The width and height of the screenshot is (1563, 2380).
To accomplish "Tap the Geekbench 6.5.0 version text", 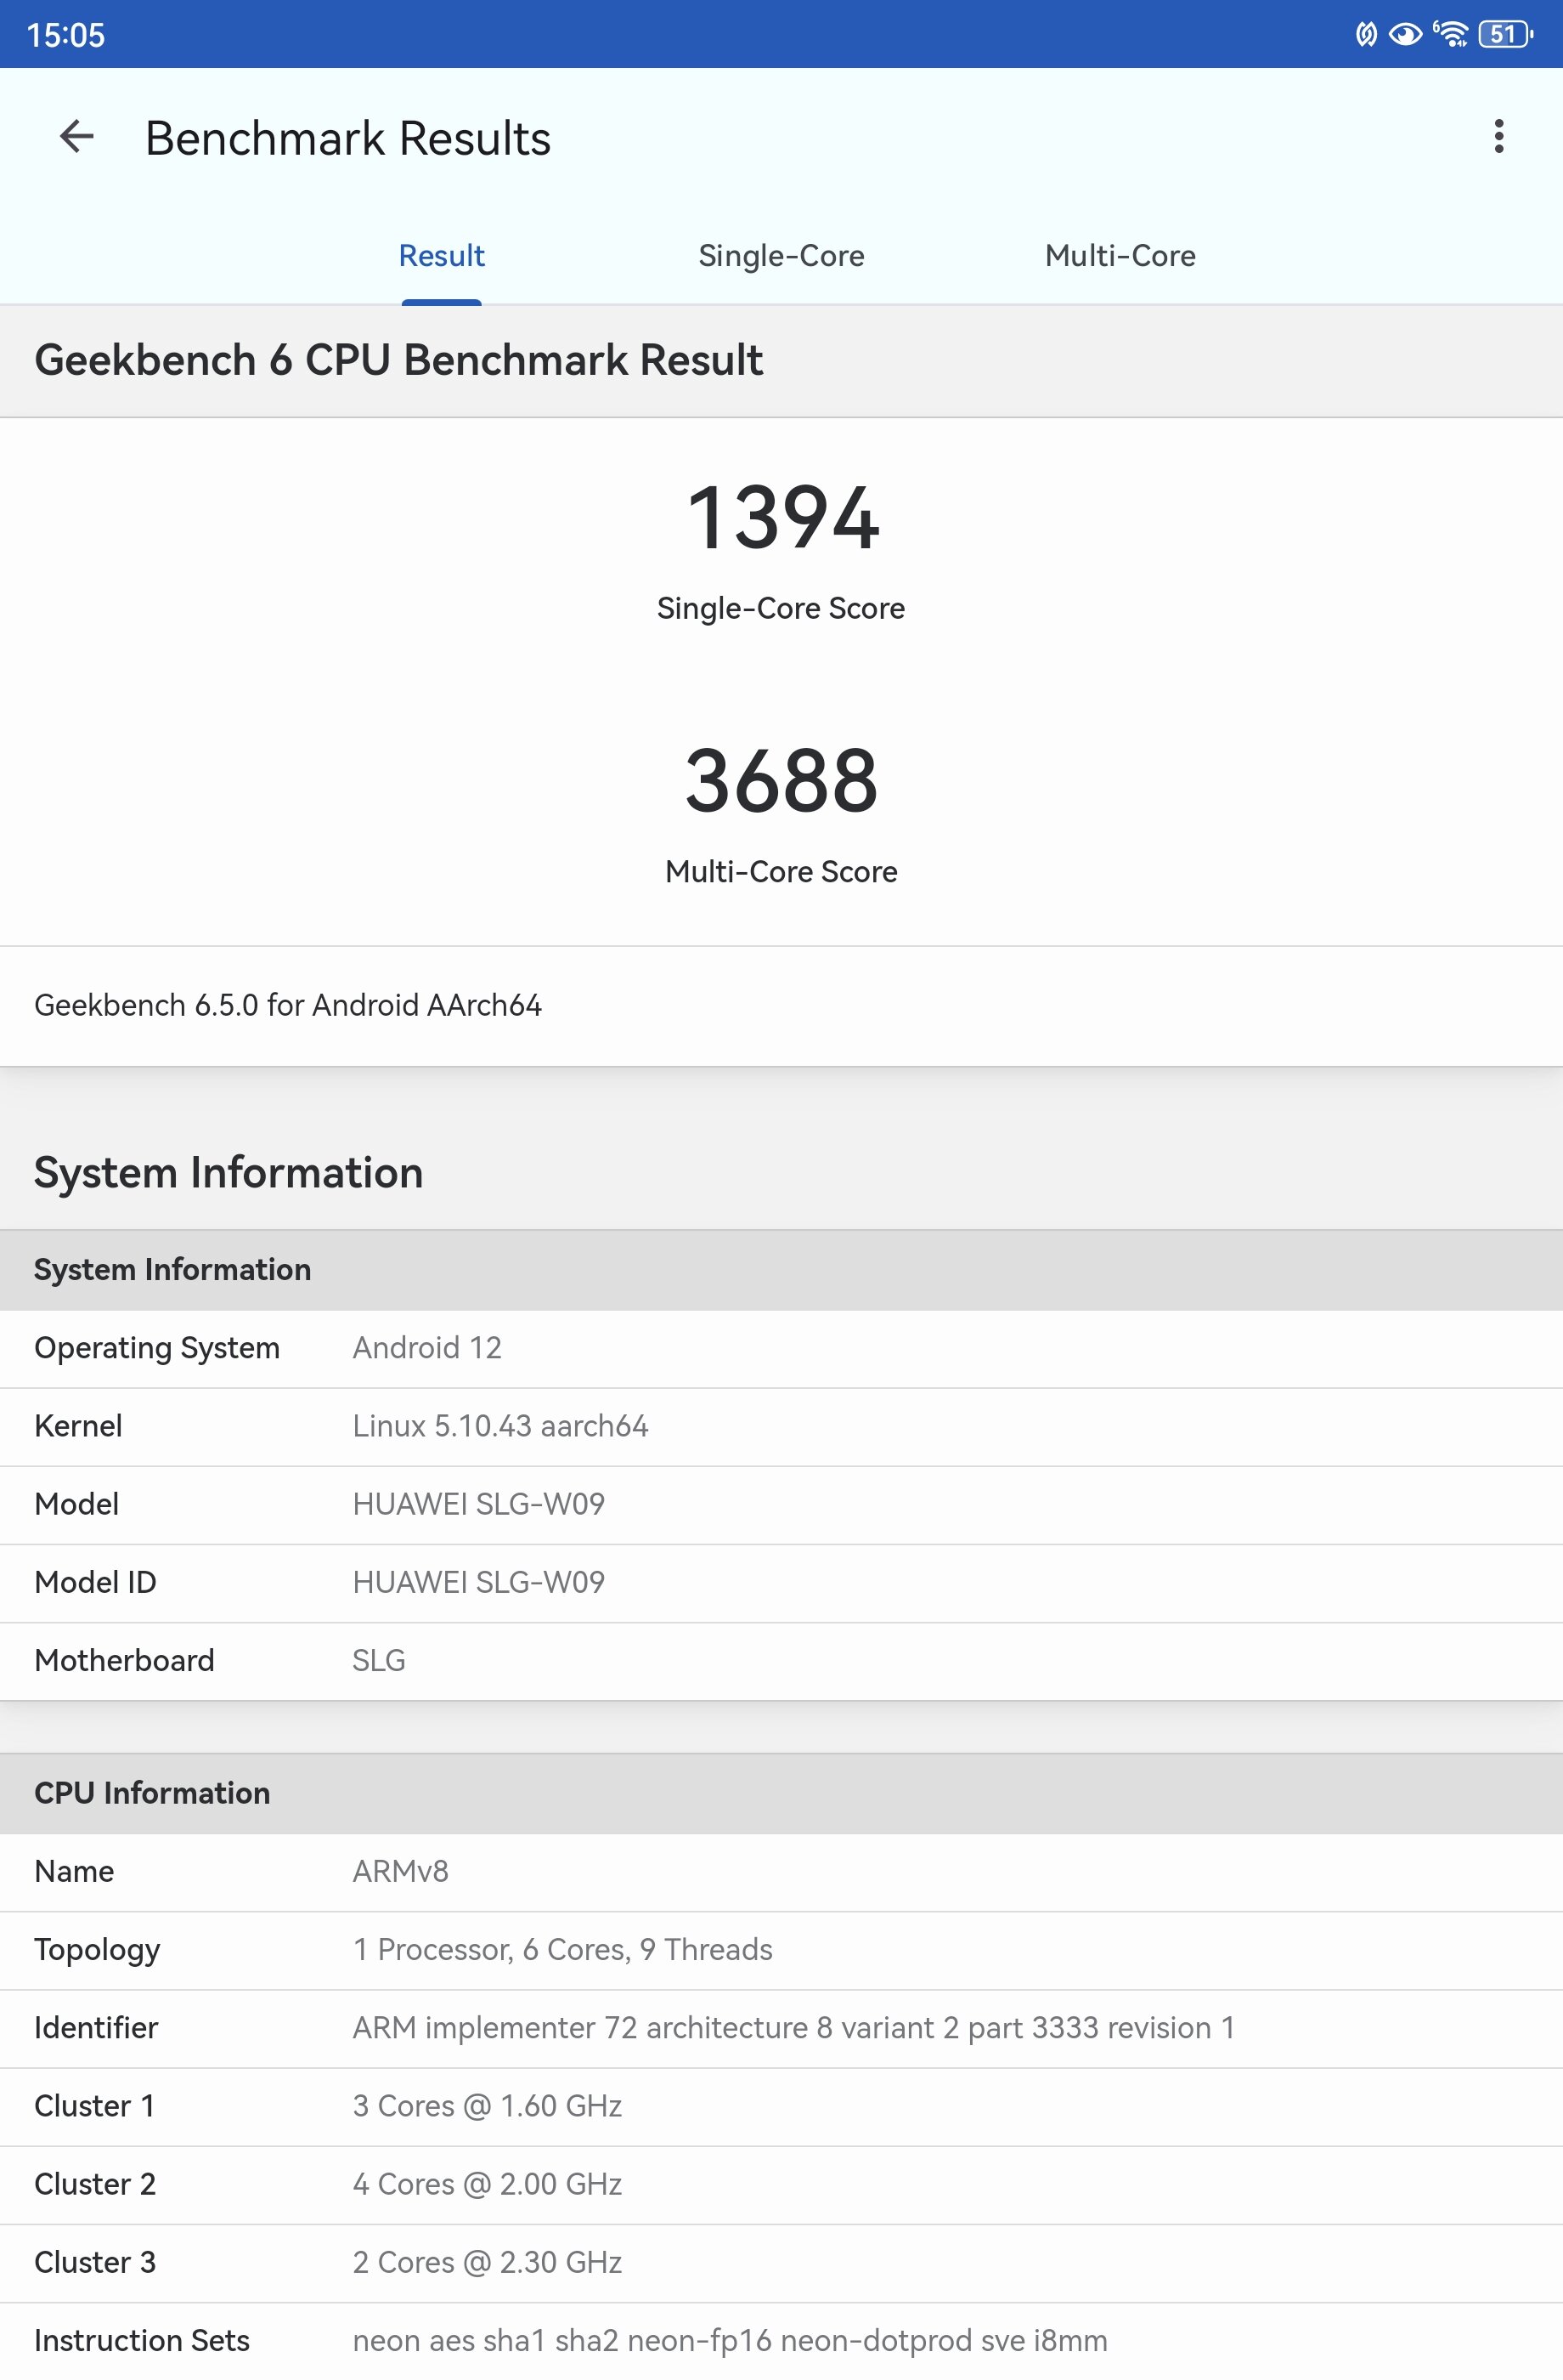I will [288, 1005].
